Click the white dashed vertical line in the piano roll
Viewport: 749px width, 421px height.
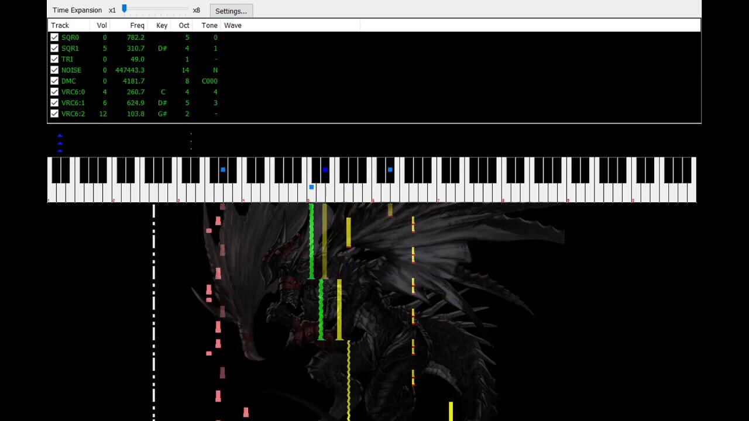coord(154,310)
